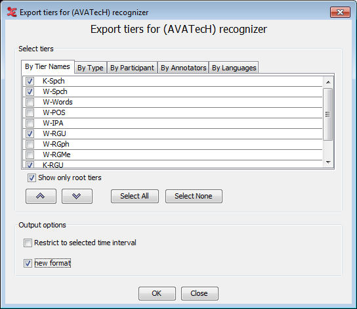Click the Select All button

click(x=135, y=196)
